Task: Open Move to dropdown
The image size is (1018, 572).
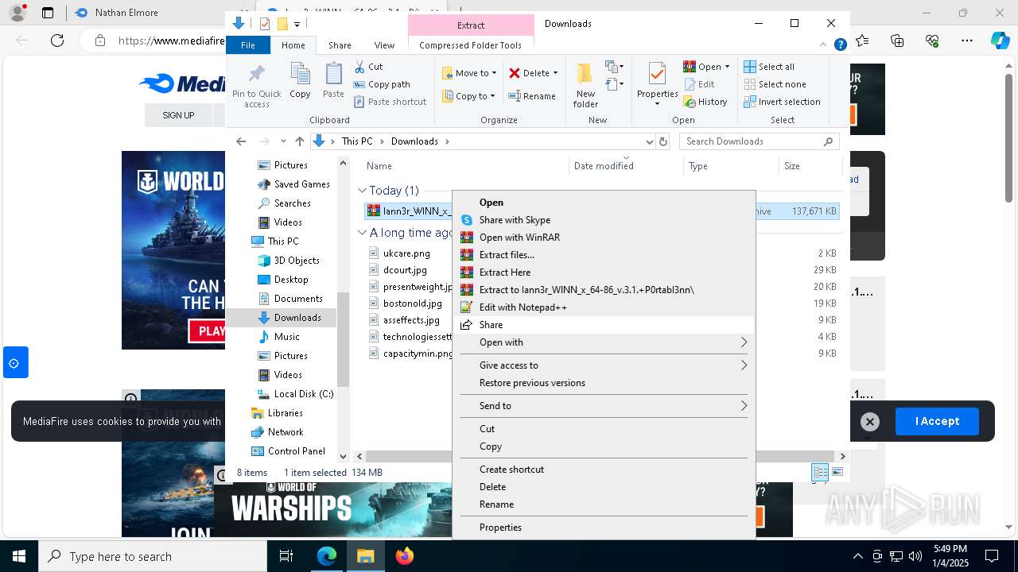Action: point(469,73)
